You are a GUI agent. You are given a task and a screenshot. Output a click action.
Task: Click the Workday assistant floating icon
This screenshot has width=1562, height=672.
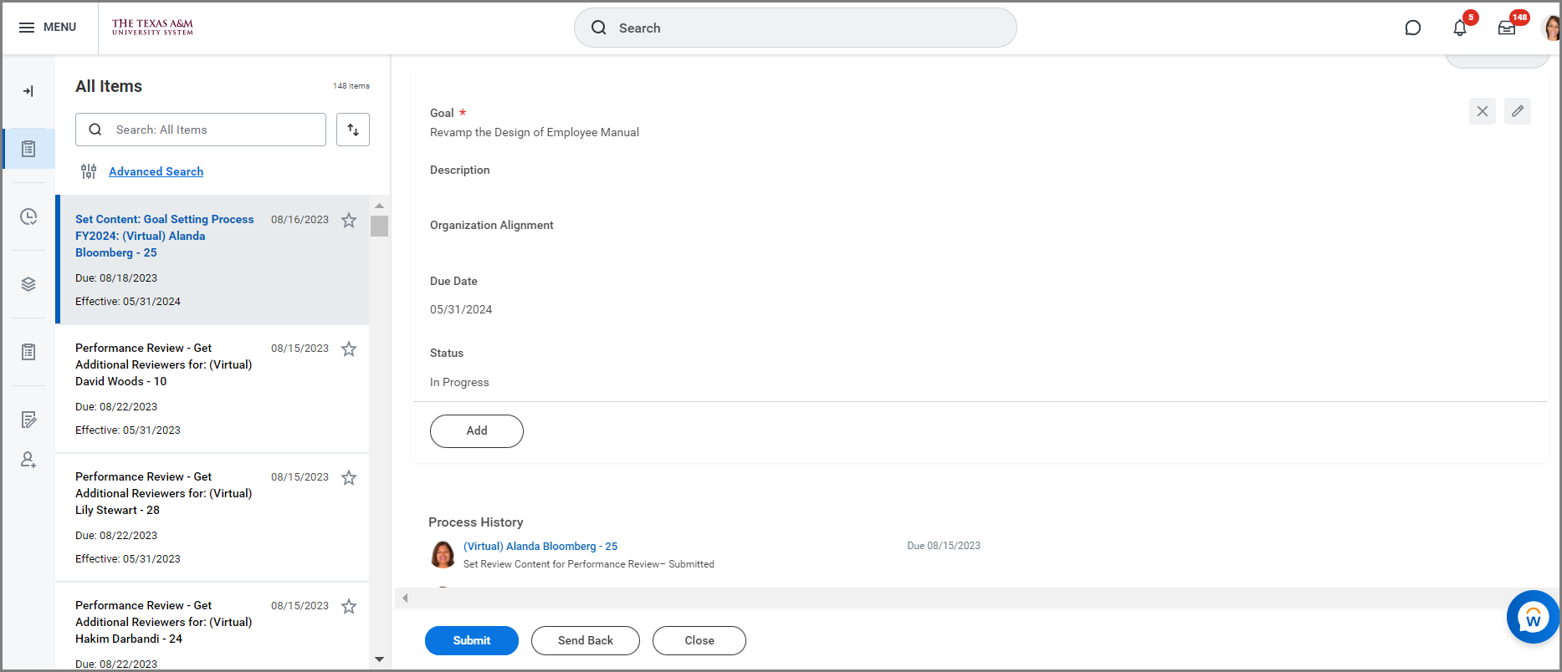click(x=1532, y=617)
